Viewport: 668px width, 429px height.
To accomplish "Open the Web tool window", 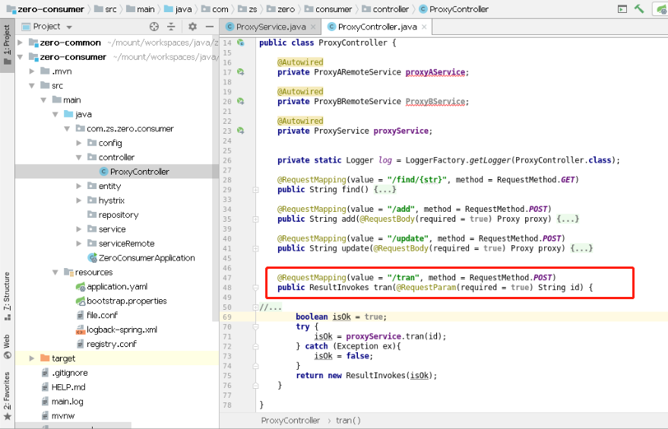I will click(7, 346).
